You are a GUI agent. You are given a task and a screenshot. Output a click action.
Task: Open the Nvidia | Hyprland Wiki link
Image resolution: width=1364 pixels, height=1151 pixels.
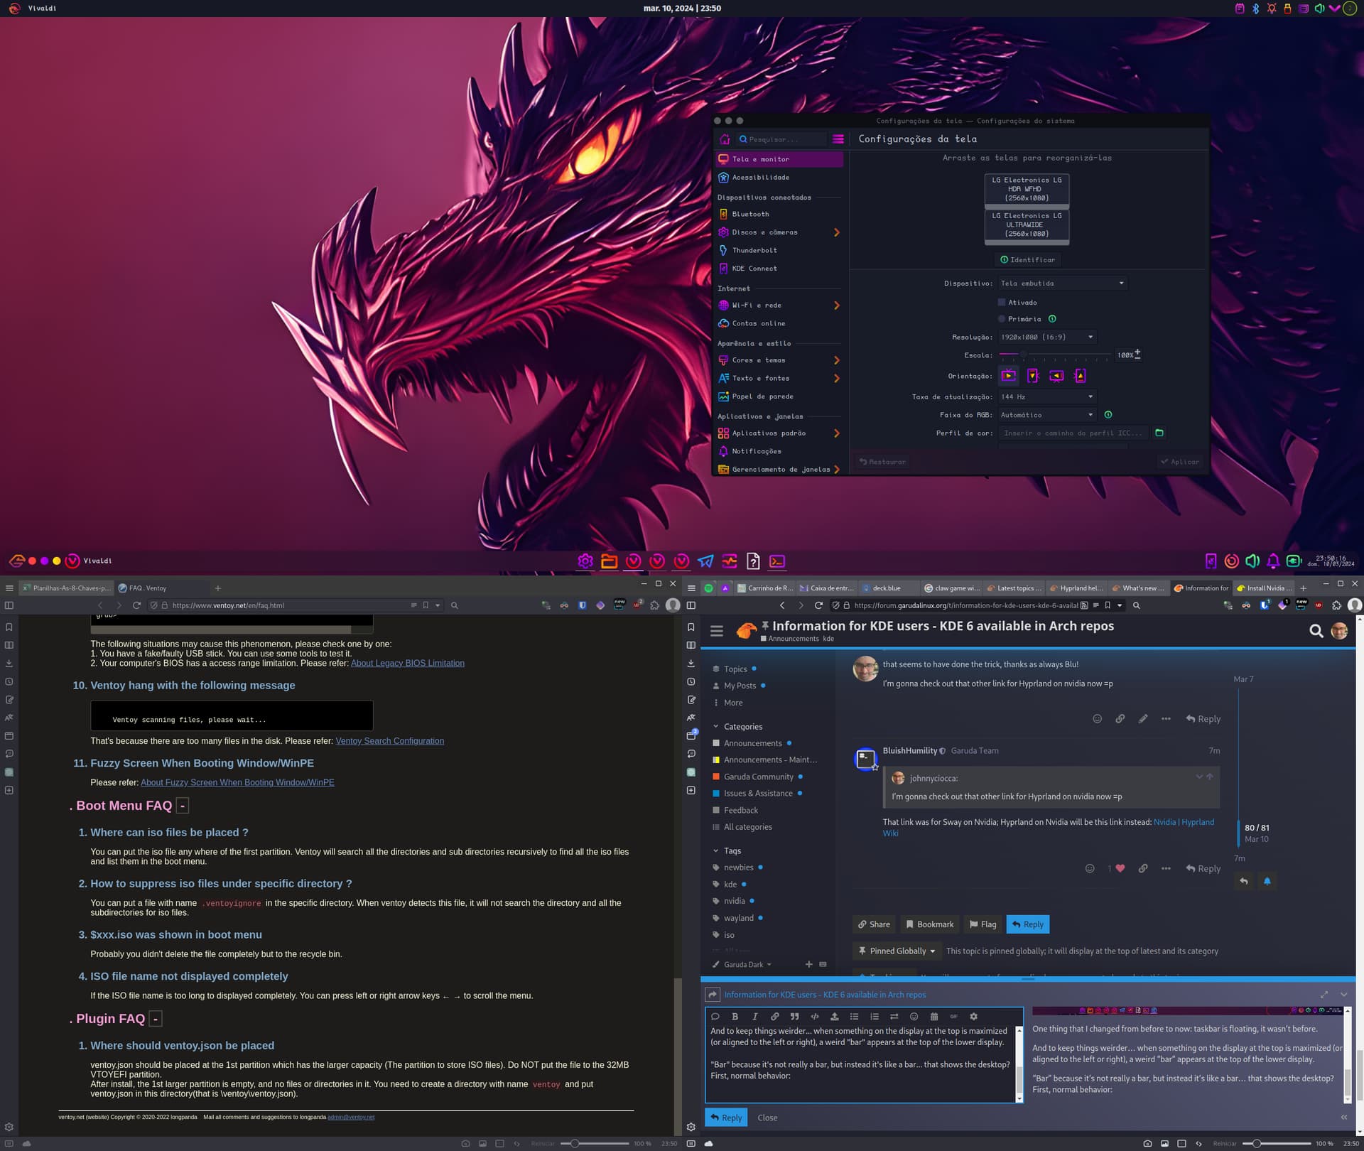[x=1184, y=822]
